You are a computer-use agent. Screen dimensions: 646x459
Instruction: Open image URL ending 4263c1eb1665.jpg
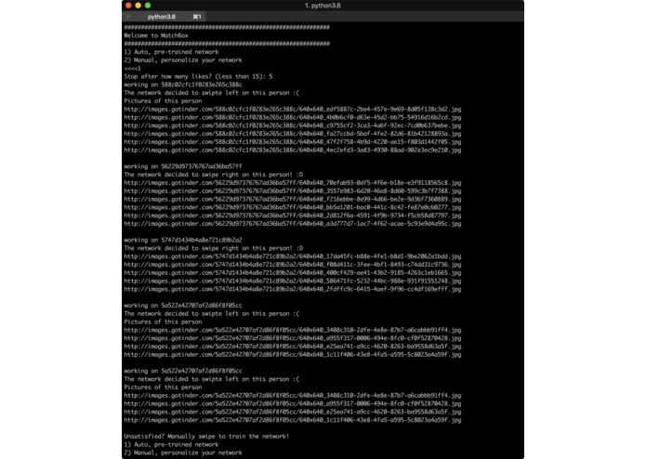[293, 273]
